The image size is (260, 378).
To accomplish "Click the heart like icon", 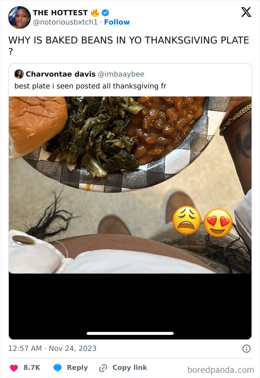I will (14, 368).
